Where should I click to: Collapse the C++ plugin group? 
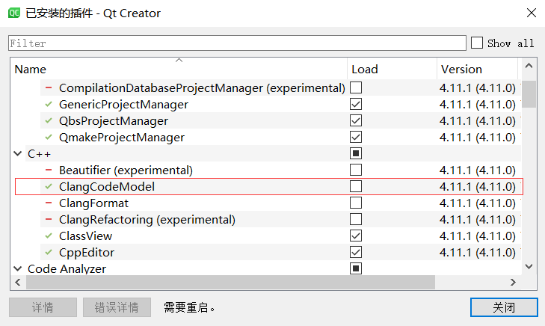coord(18,153)
